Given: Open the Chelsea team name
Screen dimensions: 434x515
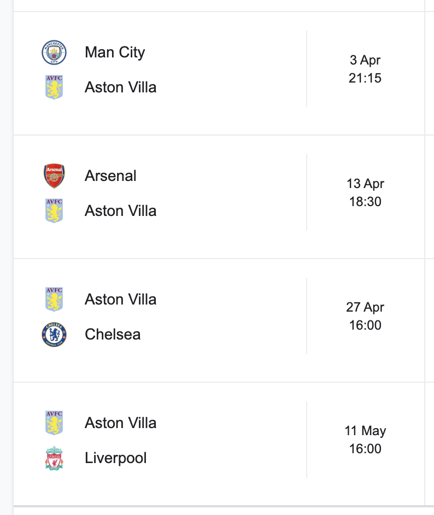Looking at the screenshot, I should pyautogui.click(x=113, y=335).
